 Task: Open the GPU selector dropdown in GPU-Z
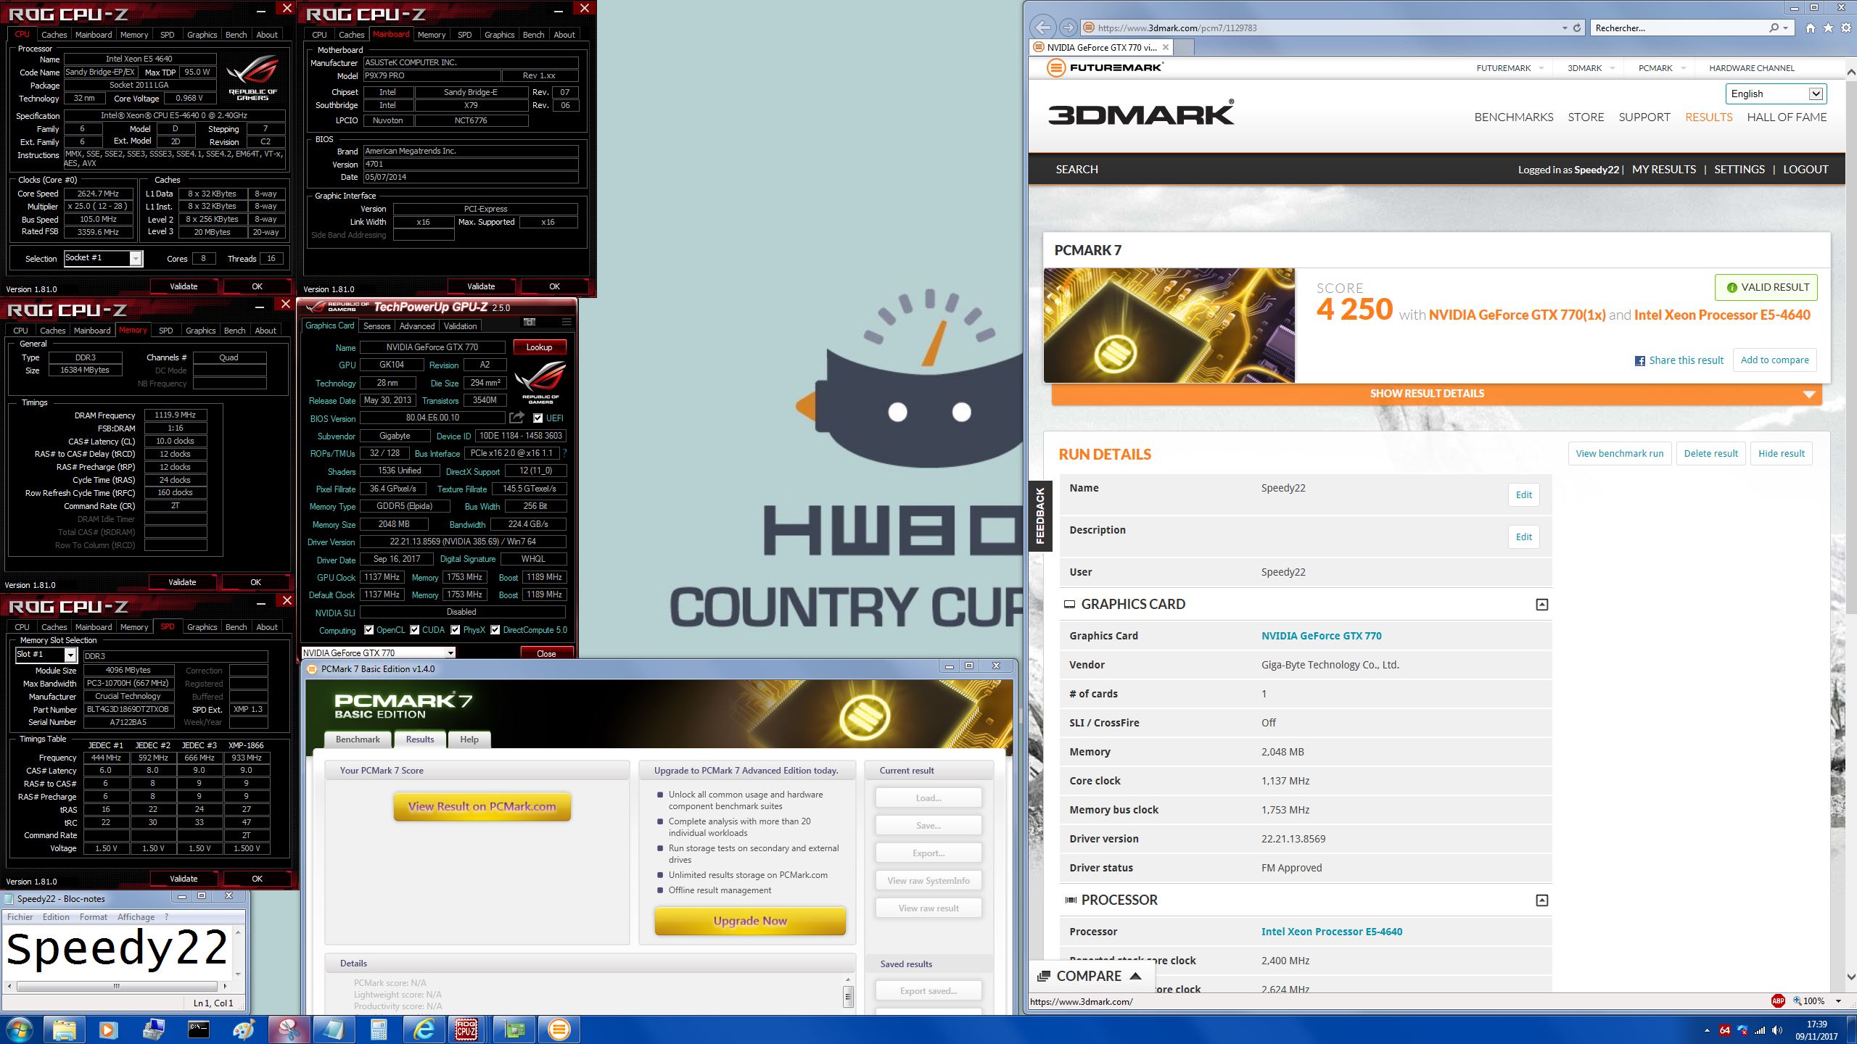tap(379, 652)
